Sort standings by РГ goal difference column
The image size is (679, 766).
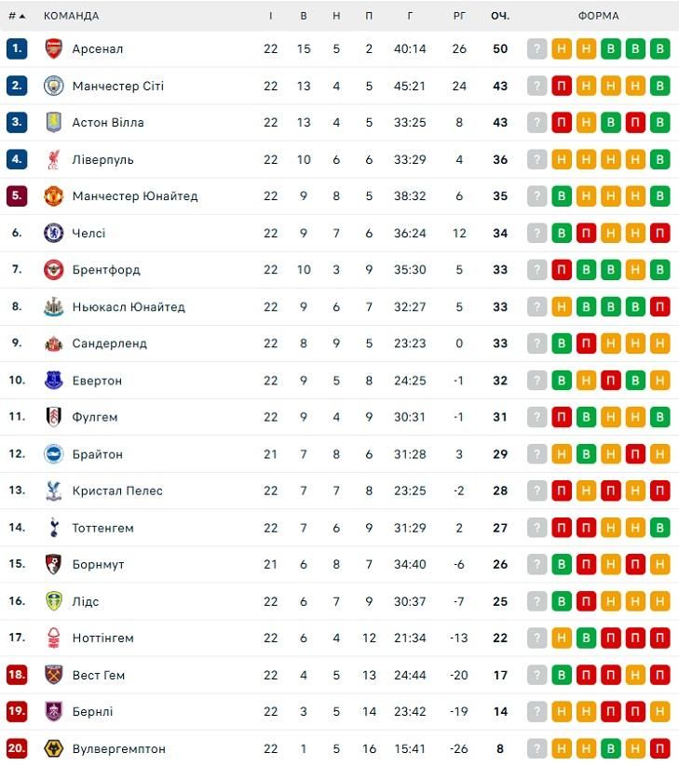(x=459, y=16)
